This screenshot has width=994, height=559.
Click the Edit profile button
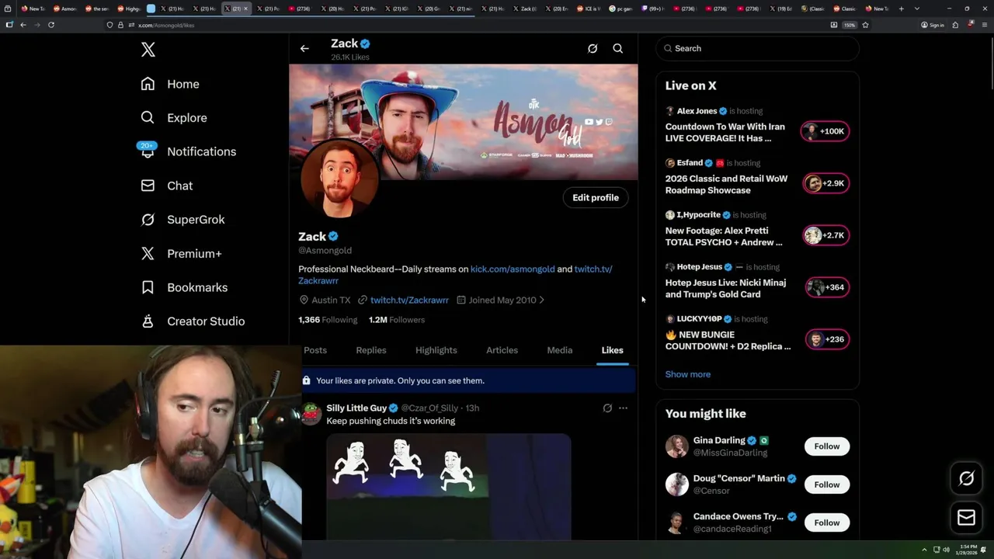(x=596, y=198)
